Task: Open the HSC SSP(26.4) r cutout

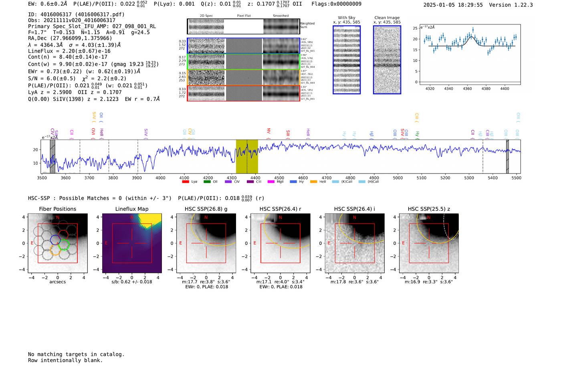Action: [x=280, y=243]
